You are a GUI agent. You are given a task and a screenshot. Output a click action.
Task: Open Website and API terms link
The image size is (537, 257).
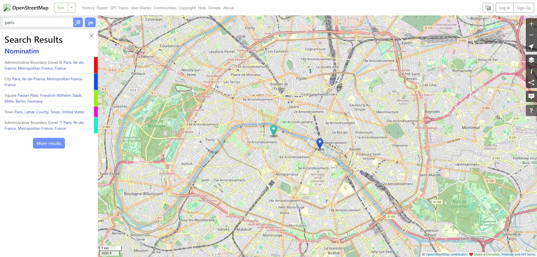pos(519,254)
